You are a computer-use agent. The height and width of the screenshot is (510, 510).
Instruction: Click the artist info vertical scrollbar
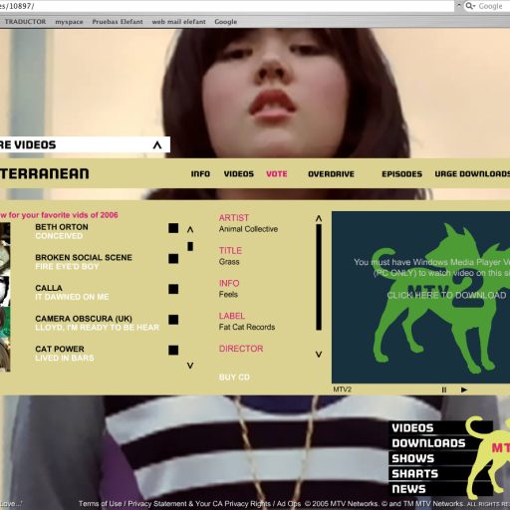pos(319,277)
